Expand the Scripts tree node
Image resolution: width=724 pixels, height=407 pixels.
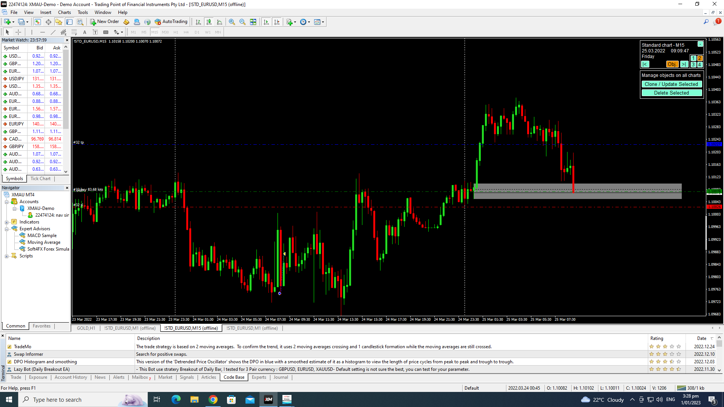point(6,256)
